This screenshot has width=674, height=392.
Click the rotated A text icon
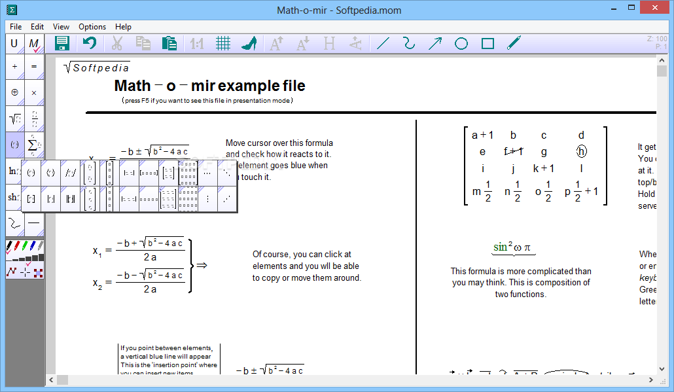pyautogui.click(x=355, y=43)
